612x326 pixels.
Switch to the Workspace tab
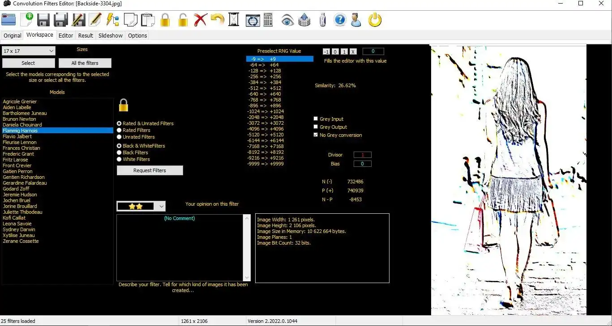(40, 35)
